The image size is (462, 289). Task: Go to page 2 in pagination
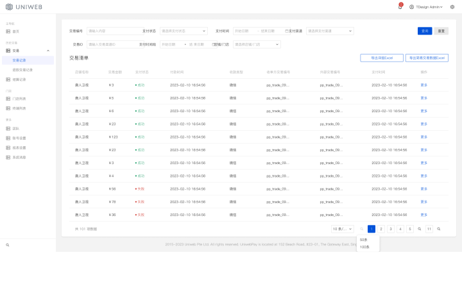tap(381, 229)
